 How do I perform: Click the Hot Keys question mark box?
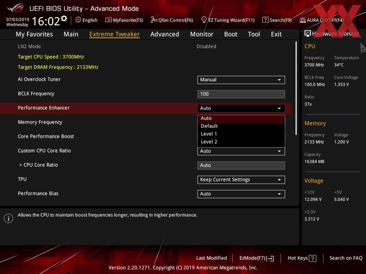[x=312, y=258]
